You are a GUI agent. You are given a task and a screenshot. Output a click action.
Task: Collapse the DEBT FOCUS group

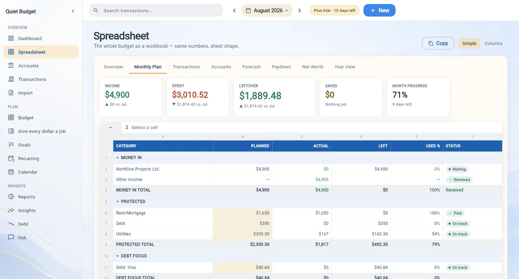(x=118, y=256)
